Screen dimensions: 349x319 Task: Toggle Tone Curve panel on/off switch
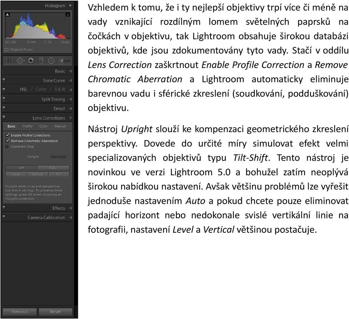click(4, 80)
